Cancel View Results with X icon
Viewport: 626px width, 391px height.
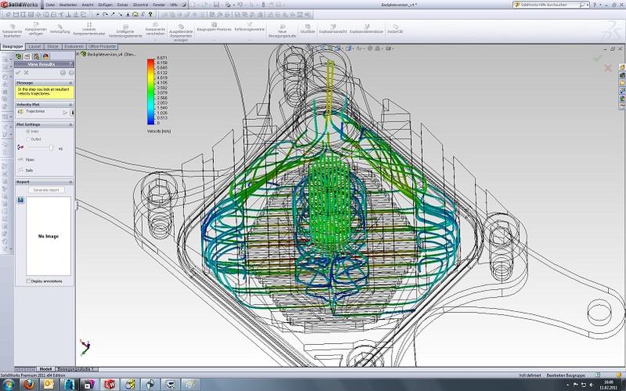pyautogui.click(x=27, y=73)
